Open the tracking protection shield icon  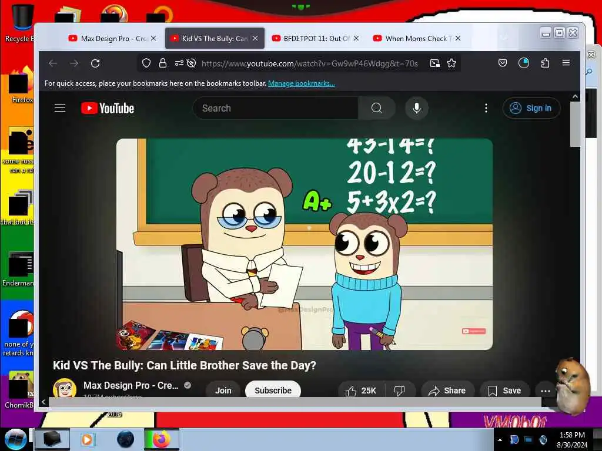click(x=146, y=63)
